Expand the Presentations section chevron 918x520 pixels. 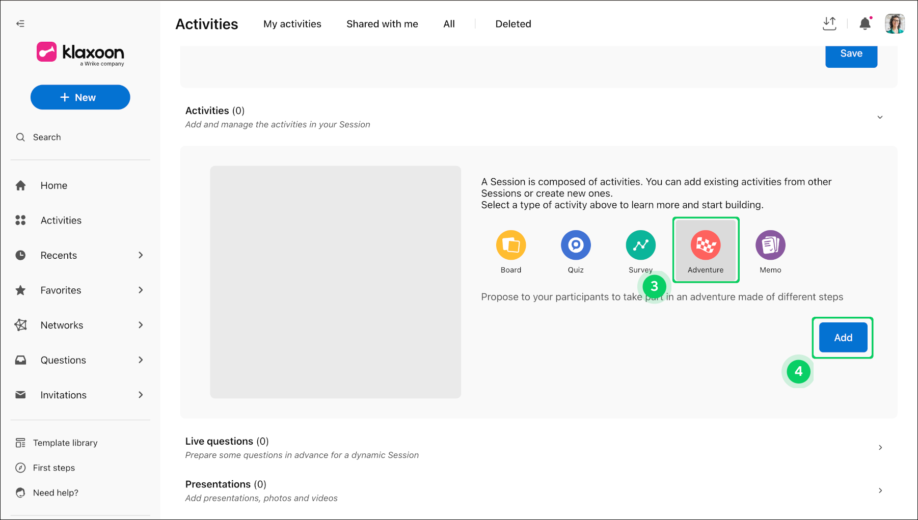tap(880, 490)
